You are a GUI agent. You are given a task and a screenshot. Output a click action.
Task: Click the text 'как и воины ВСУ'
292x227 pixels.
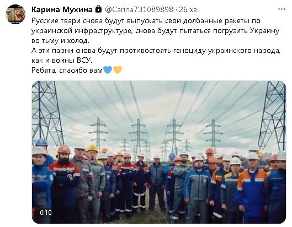(x=62, y=61)
